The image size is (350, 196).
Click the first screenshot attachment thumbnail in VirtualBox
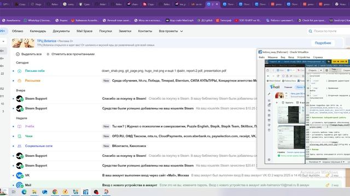click(x=290, y=115)
